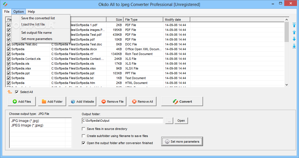Select the Softpedia.docx path cell
This screenshot has height=158, width=299.
click(78, 49)
